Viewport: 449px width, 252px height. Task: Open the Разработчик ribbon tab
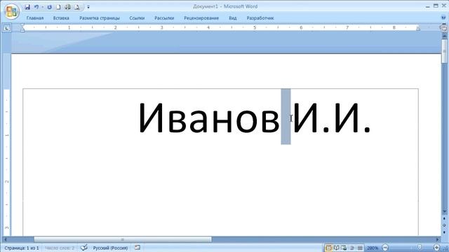[x=260, y=18]
